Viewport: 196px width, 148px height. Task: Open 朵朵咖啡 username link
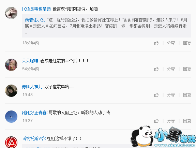pos(31,61)
